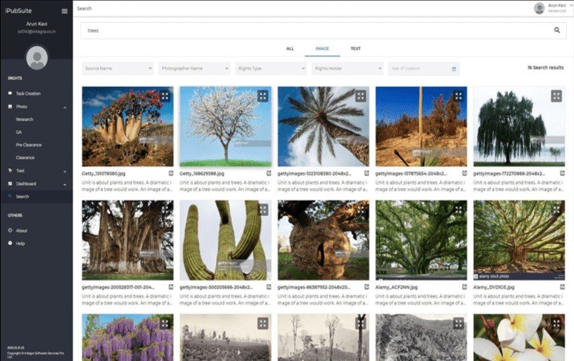Open Clearance under Photo menu
574x361 pixels.
click(x=25, y=157)
